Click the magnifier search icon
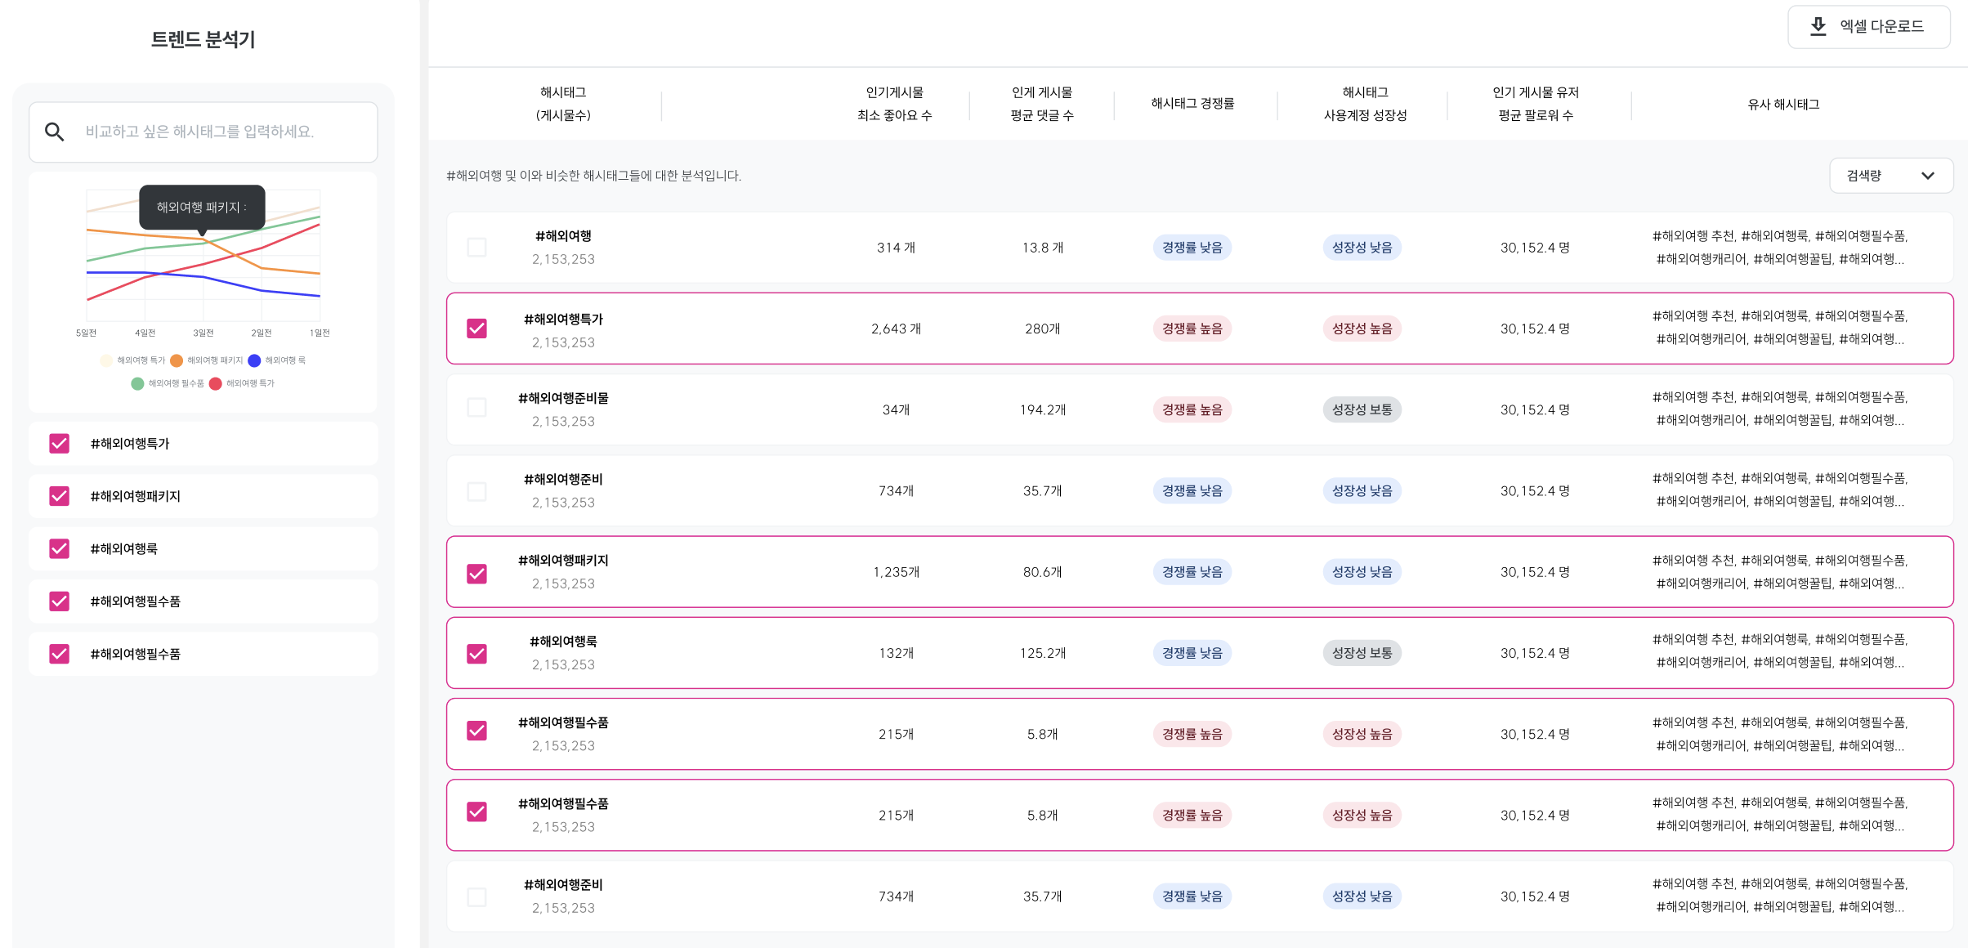 coord(55,132)
